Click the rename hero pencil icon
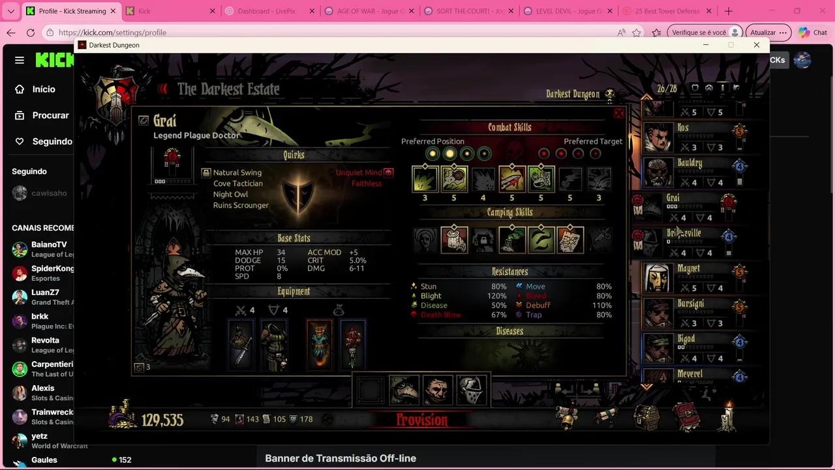The image size is (835, 470). (144, 121)
